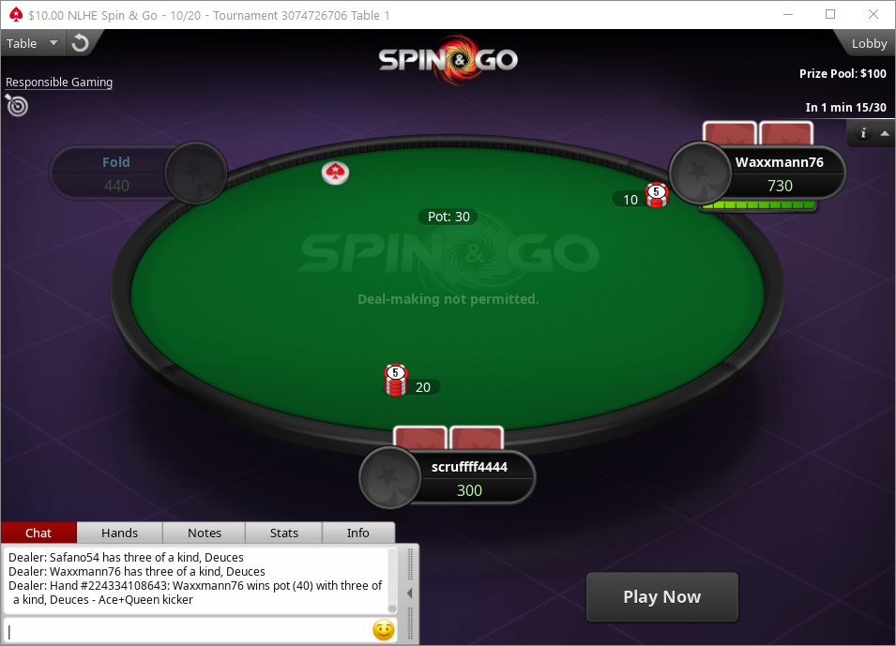Click the PokerStars spade icon in title bar

15,15
